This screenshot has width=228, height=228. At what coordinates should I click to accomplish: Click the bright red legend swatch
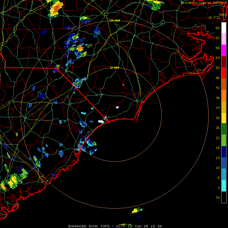tap(224, 73)
